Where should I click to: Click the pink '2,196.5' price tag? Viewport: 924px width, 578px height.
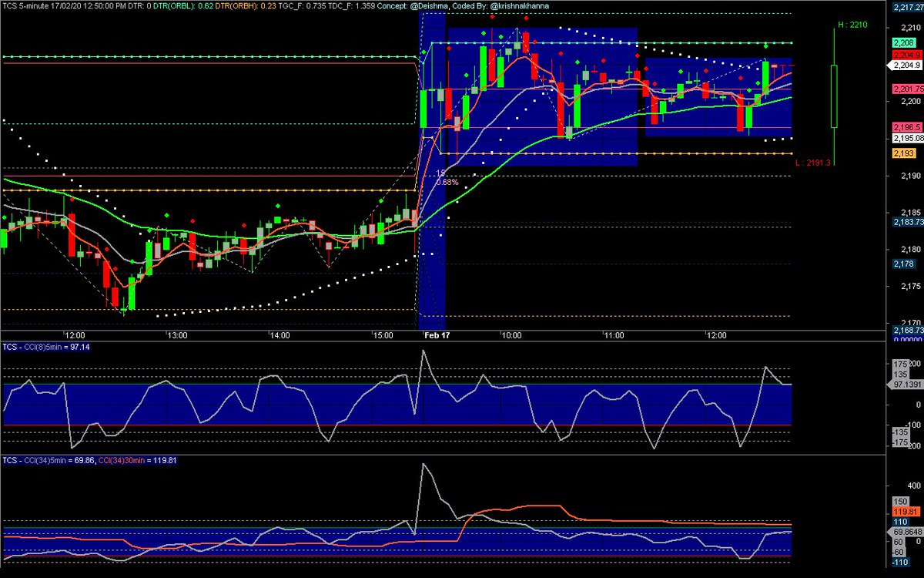(x=906, y=126)
